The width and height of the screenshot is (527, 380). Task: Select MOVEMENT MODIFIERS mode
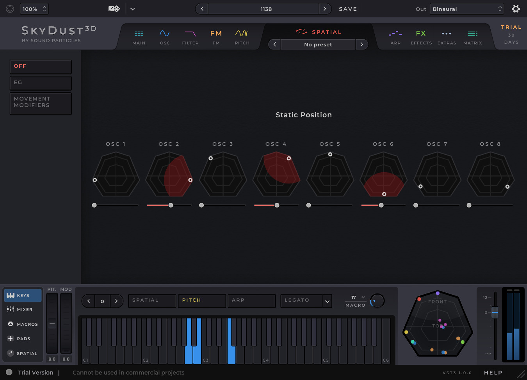click(41, 103)
